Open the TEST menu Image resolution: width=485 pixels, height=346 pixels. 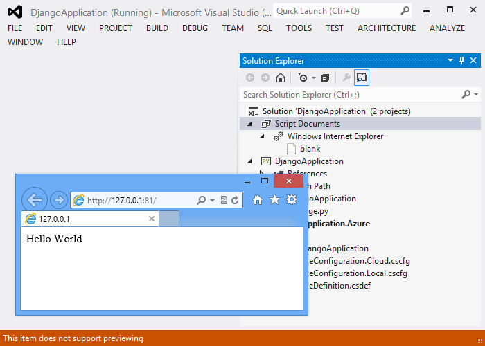point(335,28)
